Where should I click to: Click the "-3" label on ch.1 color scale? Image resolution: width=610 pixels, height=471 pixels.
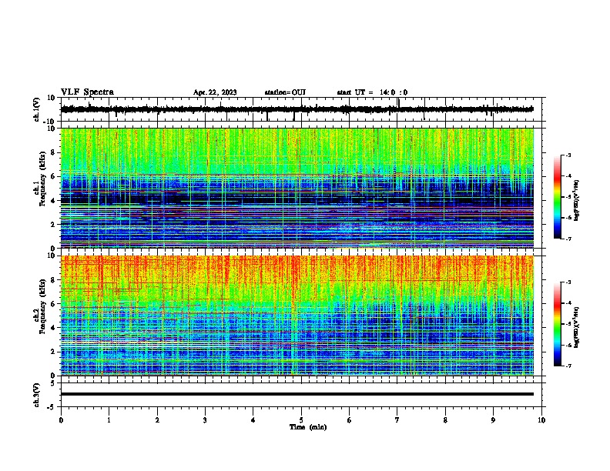pos(568,155)
